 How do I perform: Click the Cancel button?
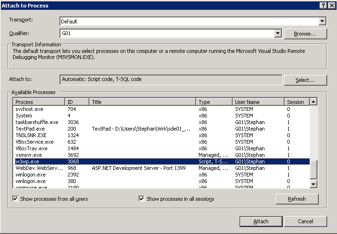coord(305,221)
